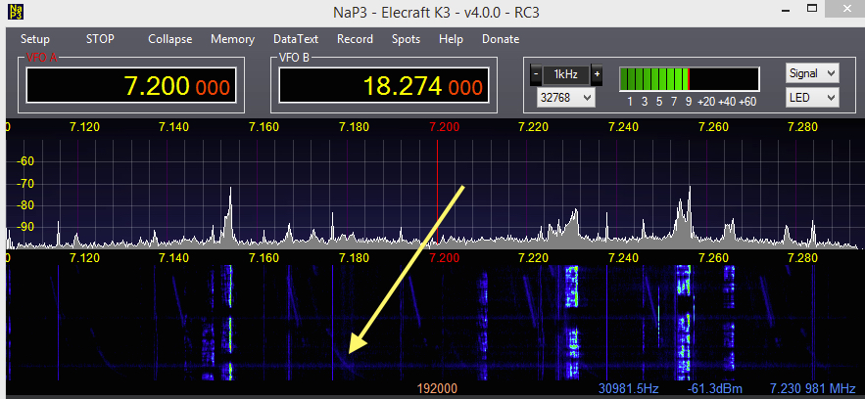The width and height of the screenshot is (865, 399).
Task: Open the Spots menu
Action: [x=406, y=39]
